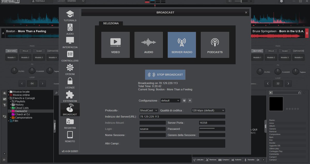Toggle left deck Scratch pad mode

point(39,51)
